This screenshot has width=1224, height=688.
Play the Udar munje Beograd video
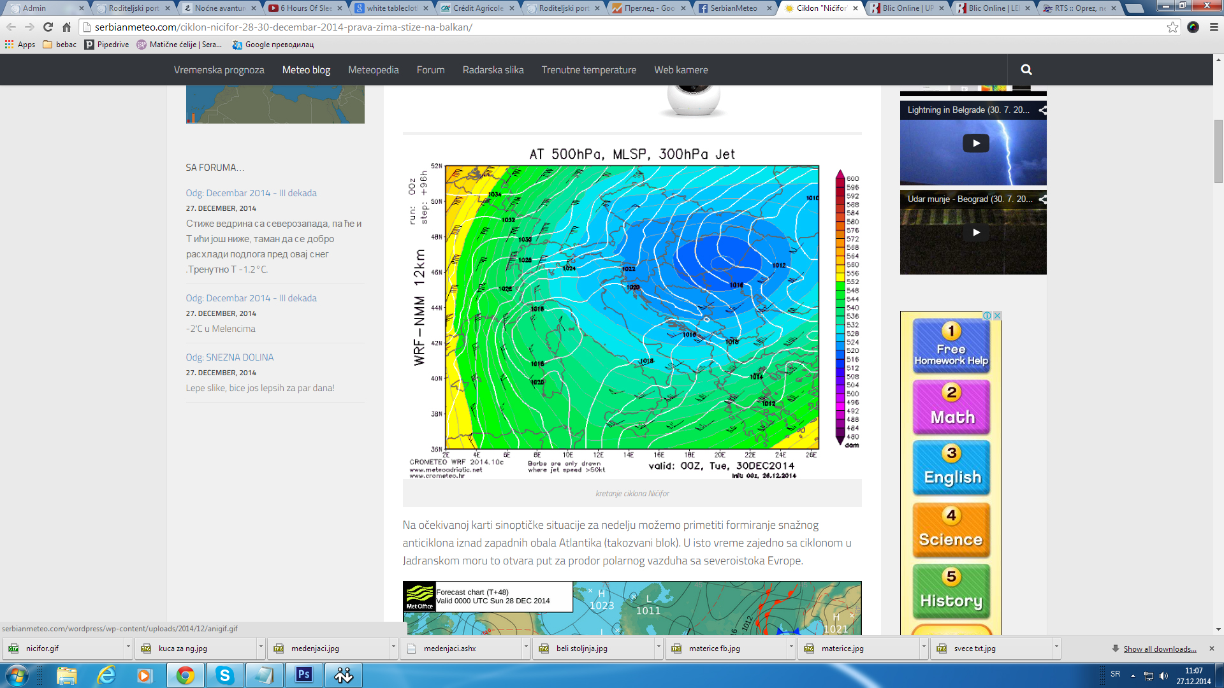pyautogui.click(x=975, y=233)
